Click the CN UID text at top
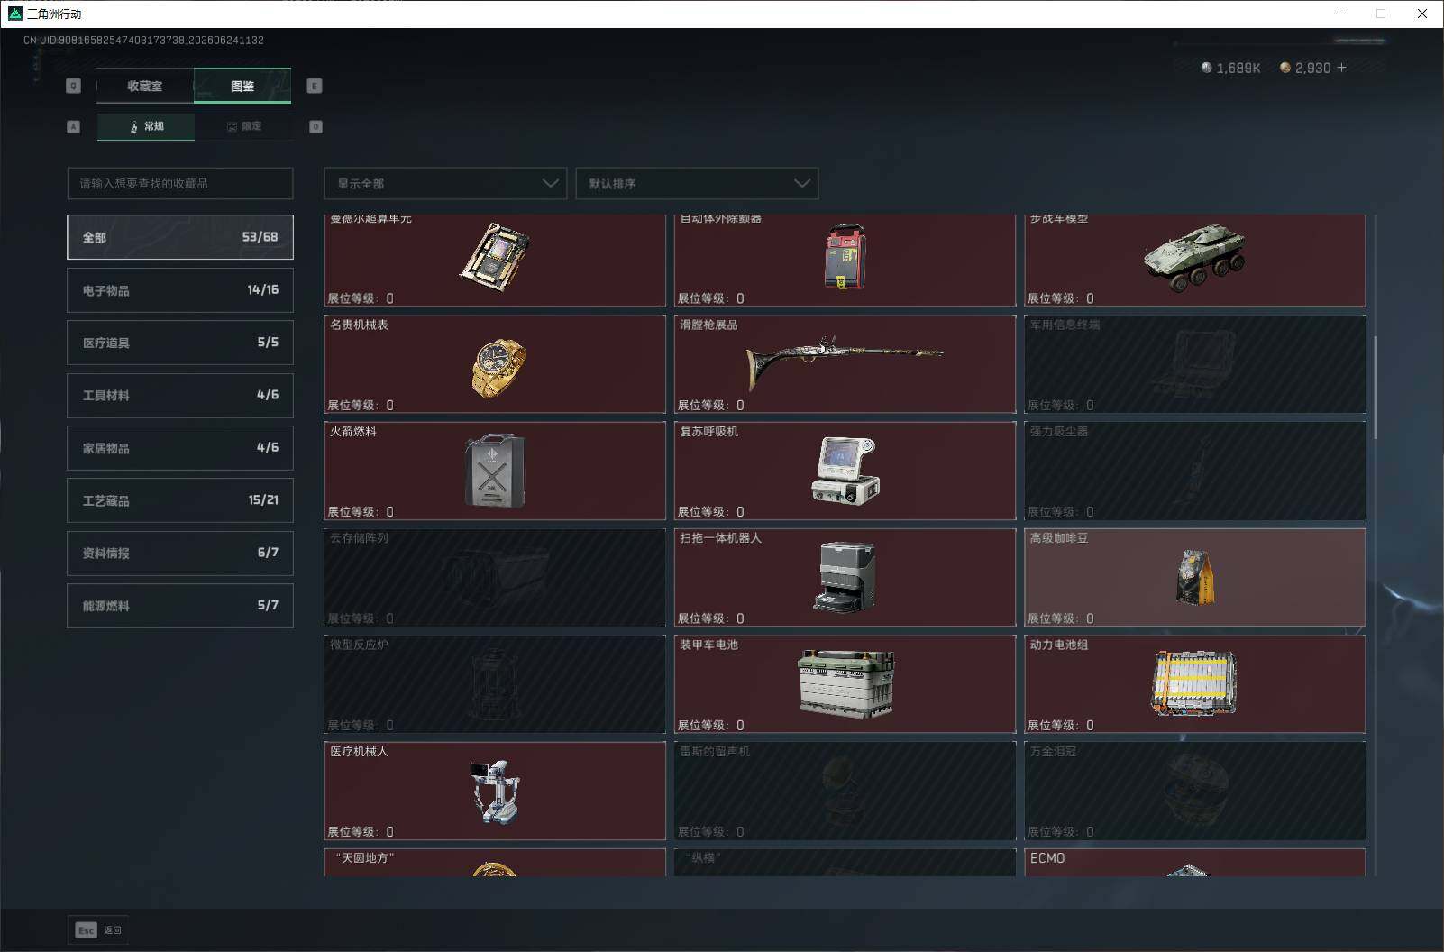 (143, 41)
